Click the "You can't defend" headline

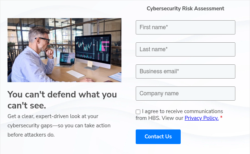(x=62, y=100)
